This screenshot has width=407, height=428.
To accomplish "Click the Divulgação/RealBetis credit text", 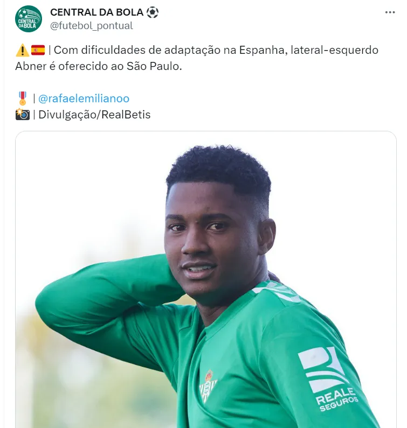I will (x=94, y=115).
